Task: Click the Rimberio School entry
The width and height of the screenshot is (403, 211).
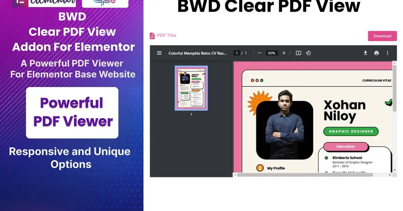Action: tap(347, 158)
